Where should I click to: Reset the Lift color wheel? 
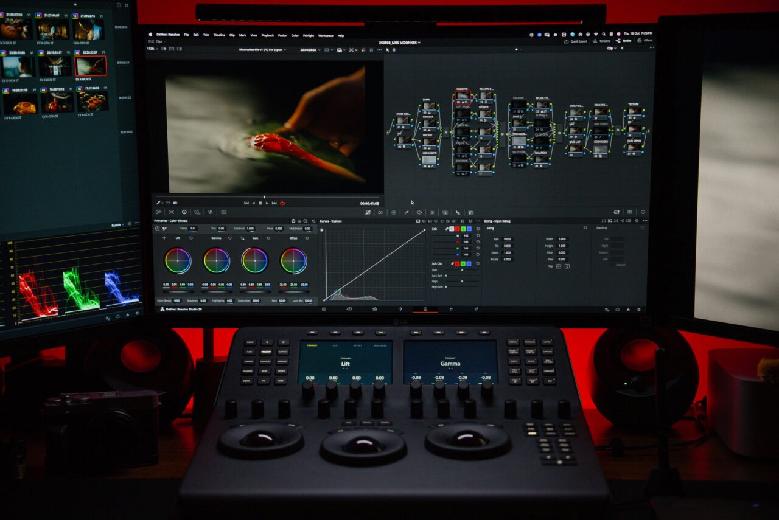click(190, 238)
